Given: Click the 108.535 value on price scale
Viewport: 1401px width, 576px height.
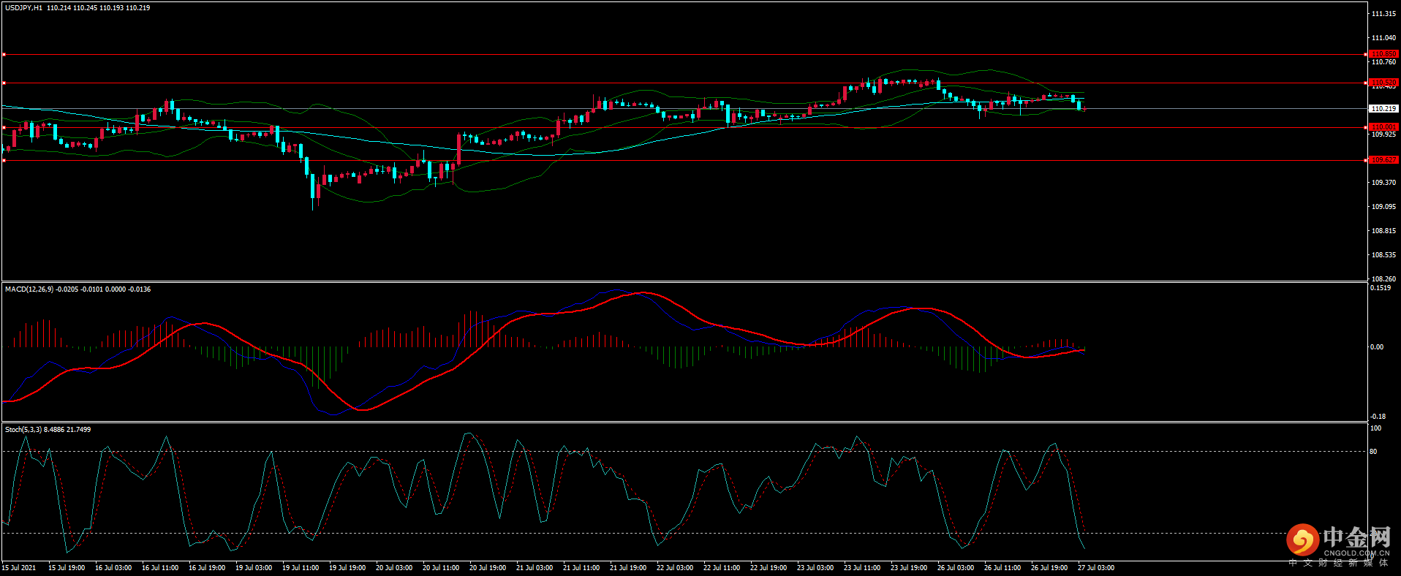Looking at the screenshot, I should [x=1383, y=255].
